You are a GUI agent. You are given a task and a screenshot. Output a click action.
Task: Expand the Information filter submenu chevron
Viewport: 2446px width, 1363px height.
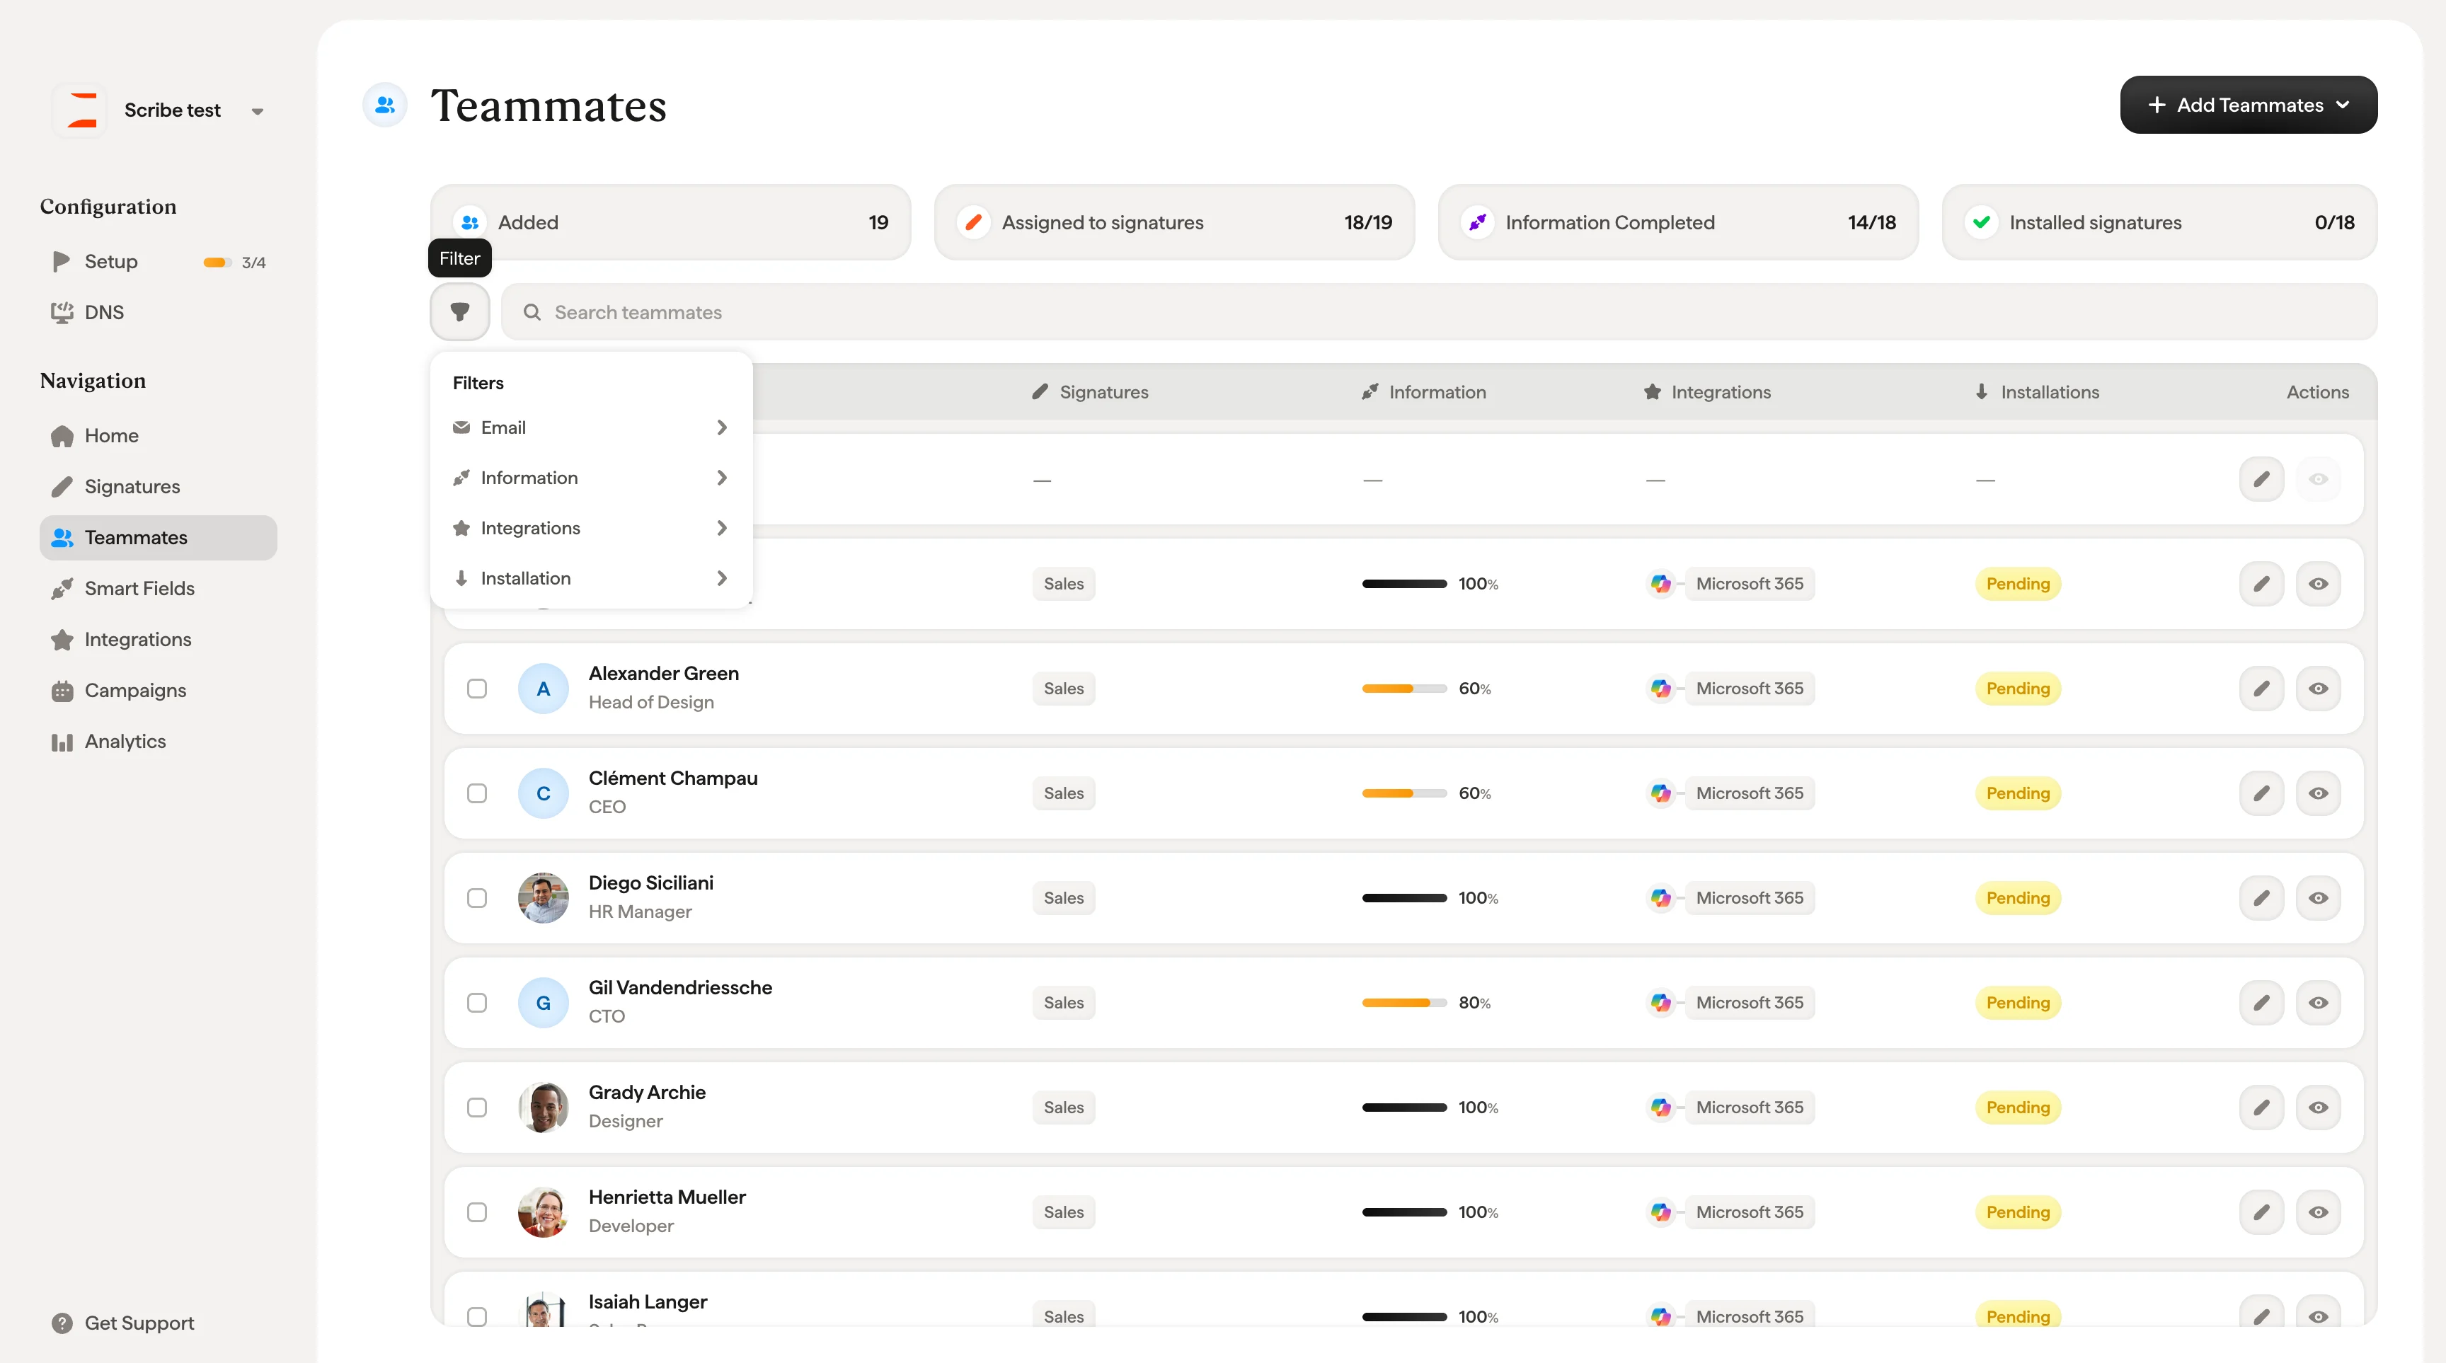click(x=722, y=478)
